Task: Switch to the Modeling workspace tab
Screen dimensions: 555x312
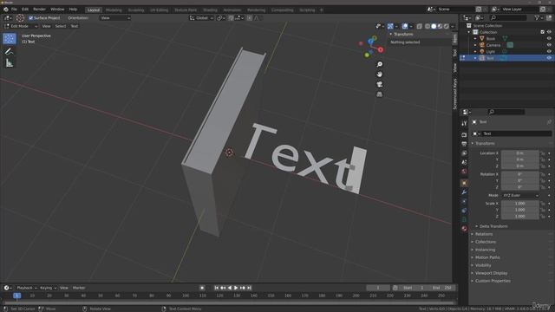Action: (114, 10)
